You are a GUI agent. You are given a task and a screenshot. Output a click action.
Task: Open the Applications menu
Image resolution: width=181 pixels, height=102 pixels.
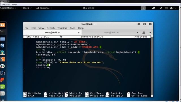click(x=8, y=8)
